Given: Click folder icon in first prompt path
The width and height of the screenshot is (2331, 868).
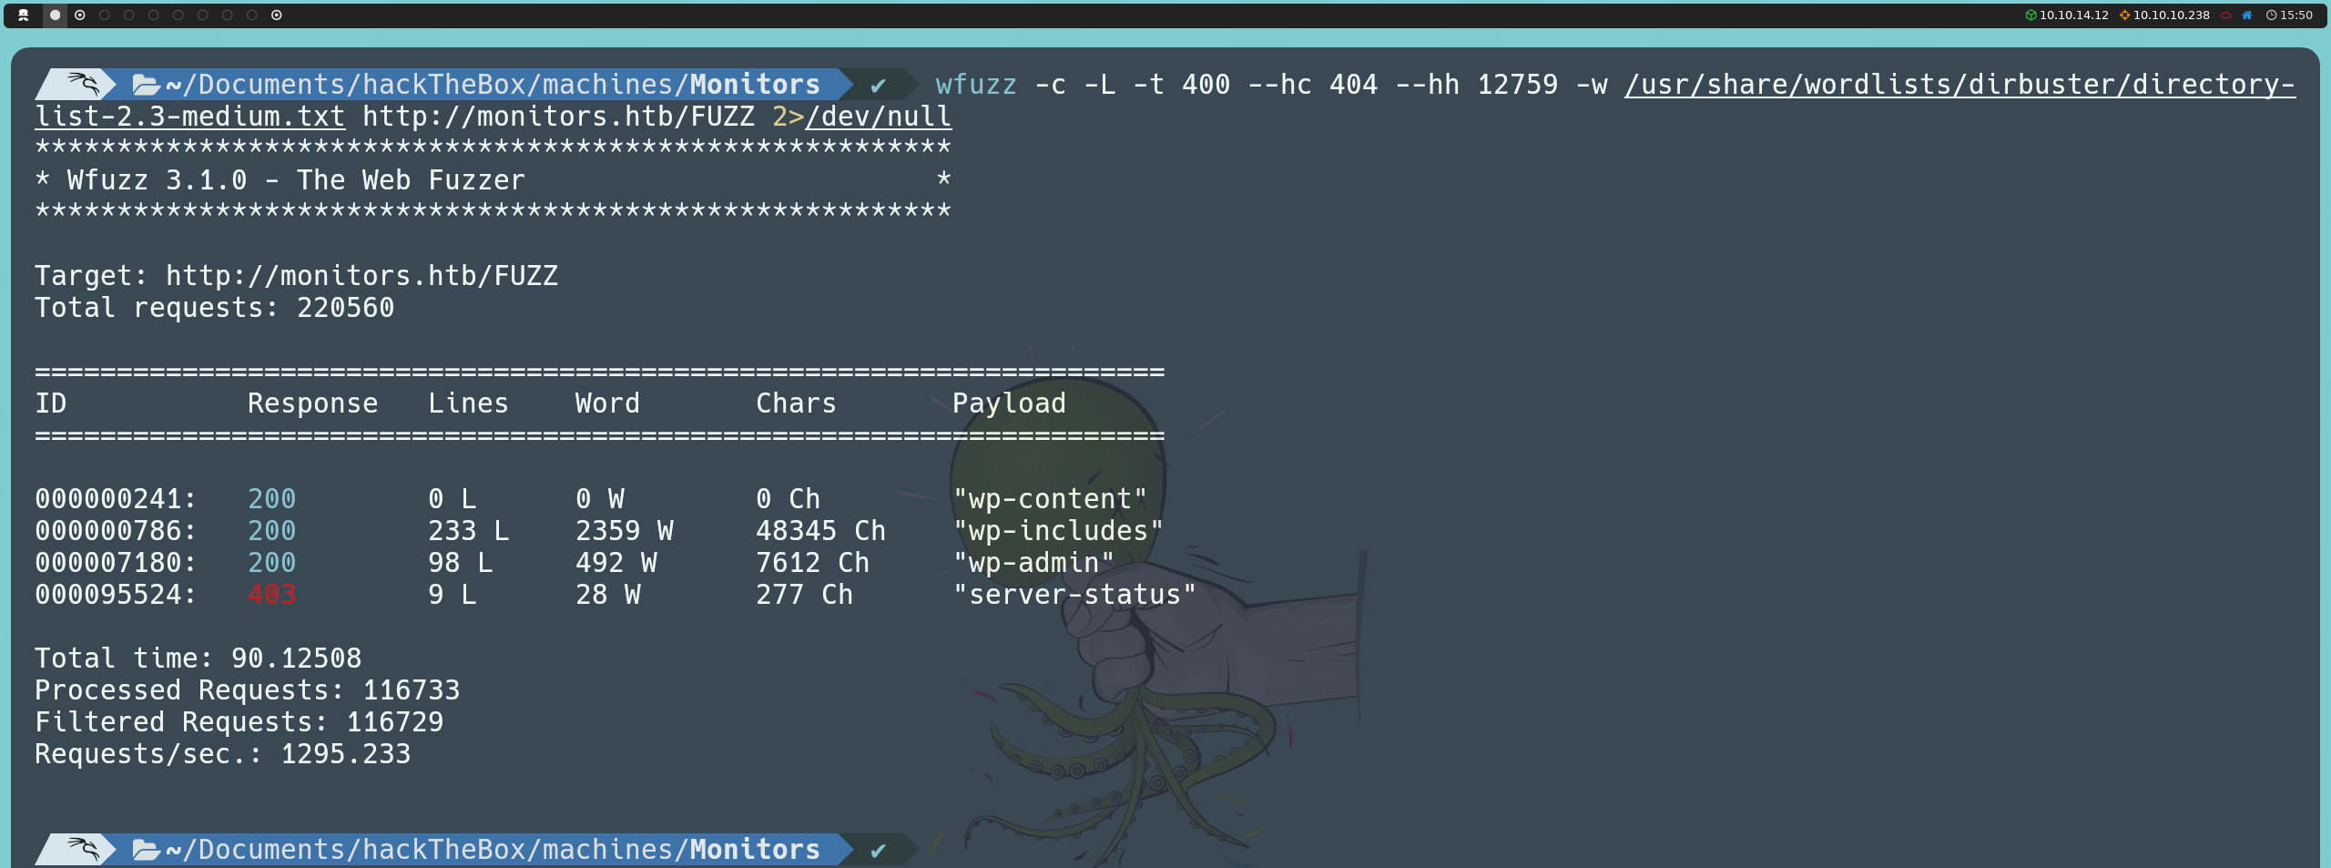Looking at the screenshot, I should [x=146, y=85].
